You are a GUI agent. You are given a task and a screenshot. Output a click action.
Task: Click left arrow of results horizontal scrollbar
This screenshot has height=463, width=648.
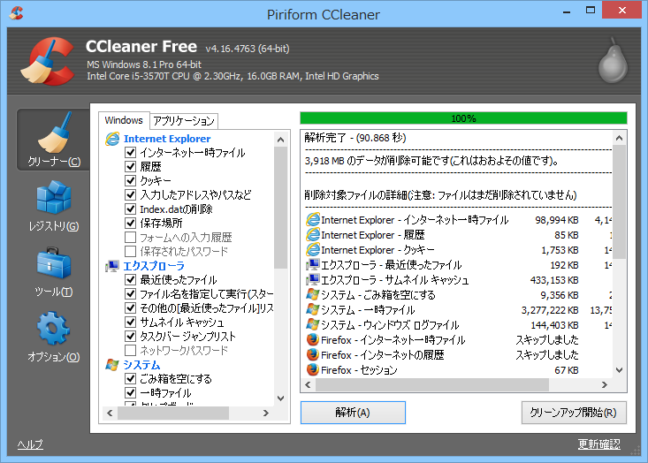click(308, 385)
